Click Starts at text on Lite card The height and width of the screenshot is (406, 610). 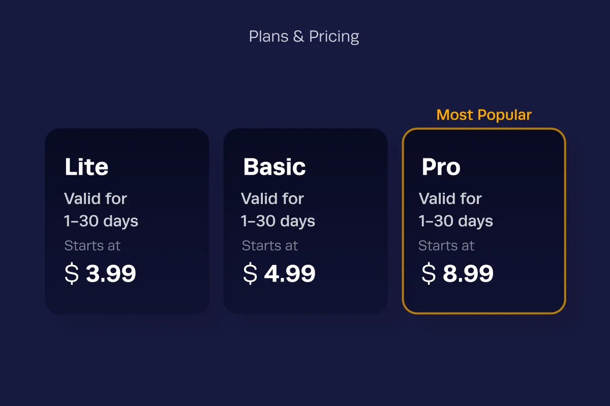click(x=93, y=246)
